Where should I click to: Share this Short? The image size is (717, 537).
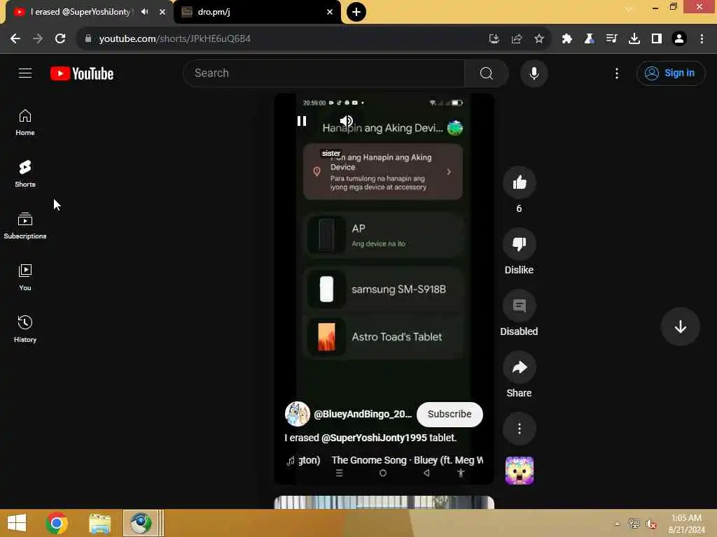pos(519,367)
